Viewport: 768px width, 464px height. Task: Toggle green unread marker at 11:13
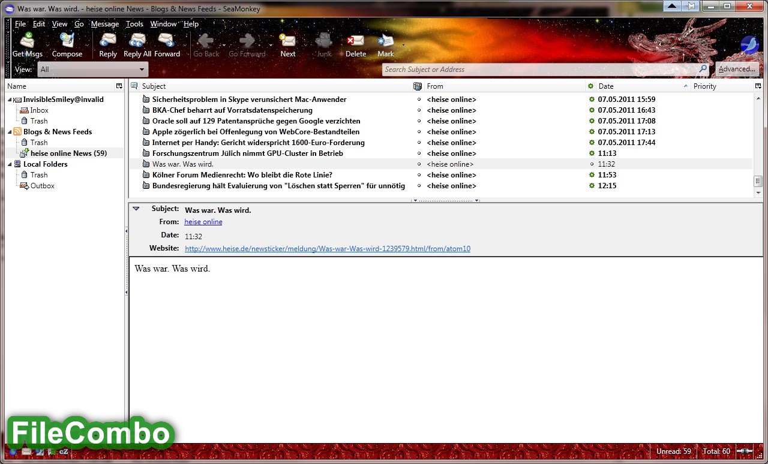(592, 153)
